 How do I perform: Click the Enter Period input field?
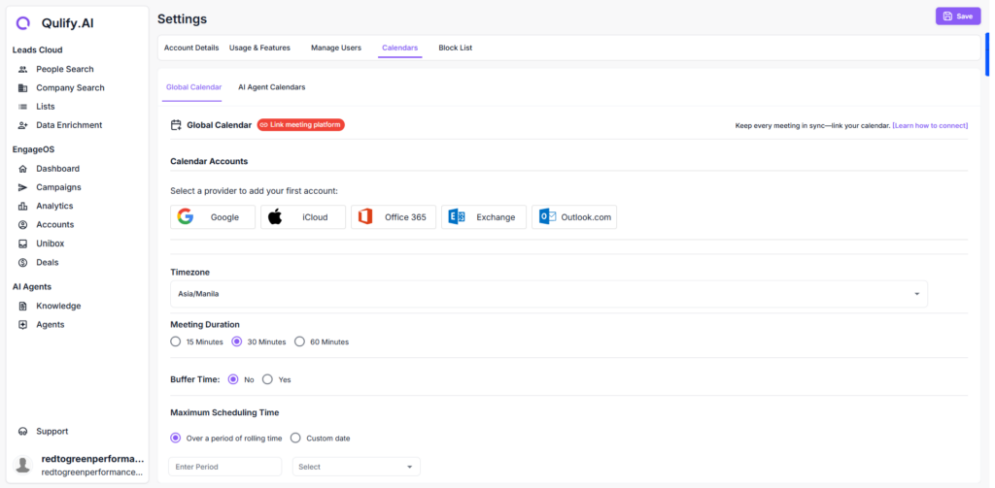coord(224,467)
